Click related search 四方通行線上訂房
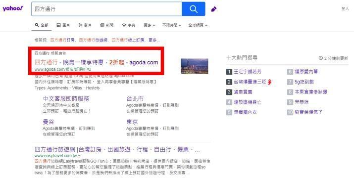354x178 pixels. [128, 40]
